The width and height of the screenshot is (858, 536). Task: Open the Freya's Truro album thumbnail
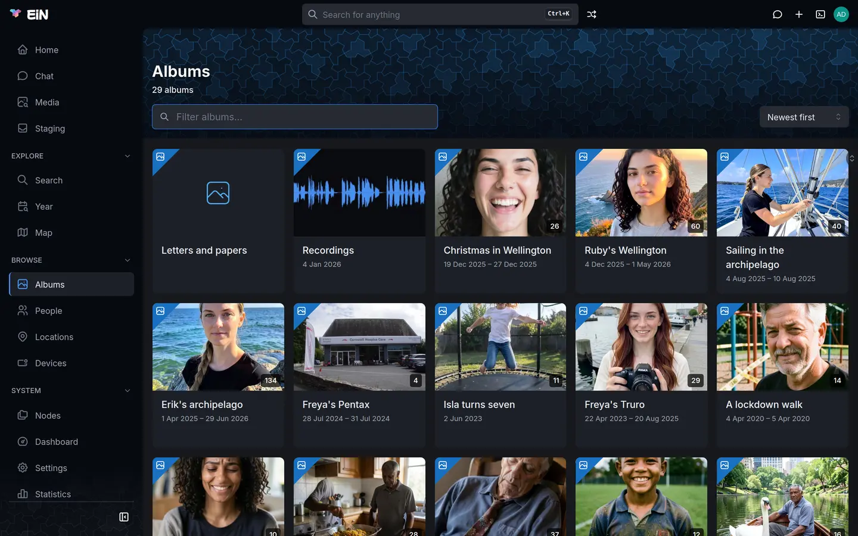pos(641,347)
